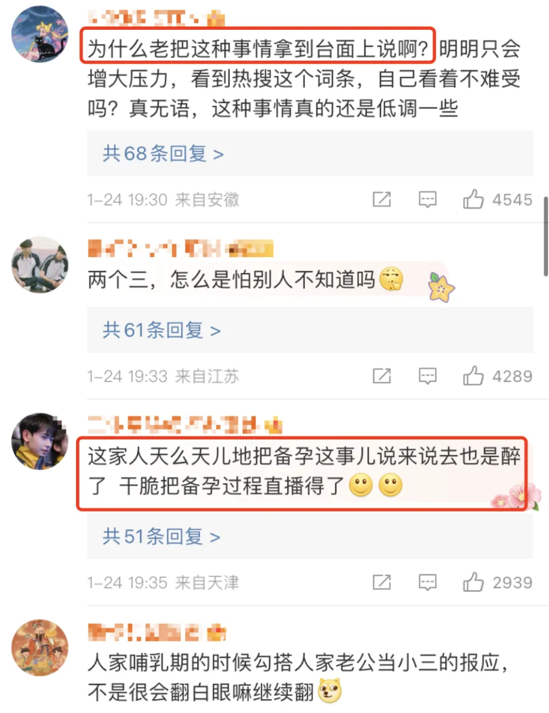The height and width of the screenshot is (713, 549).
Task: Open the avatar of the boy in a yellow jacket
Action: coord(40,441)
